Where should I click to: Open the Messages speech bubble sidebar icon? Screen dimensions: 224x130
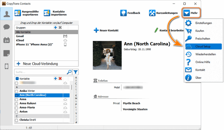[x=7, y=27]
